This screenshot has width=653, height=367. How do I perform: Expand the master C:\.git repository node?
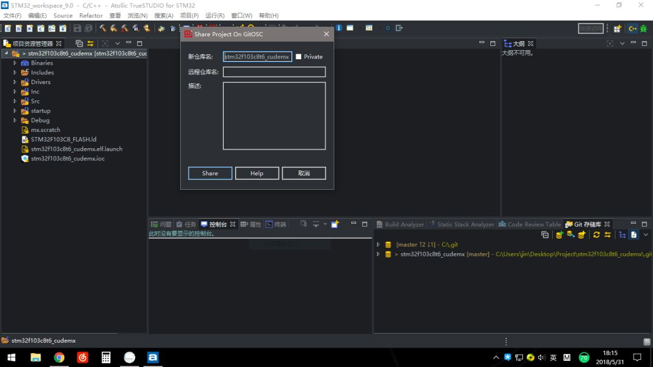(x=378, y=244)
